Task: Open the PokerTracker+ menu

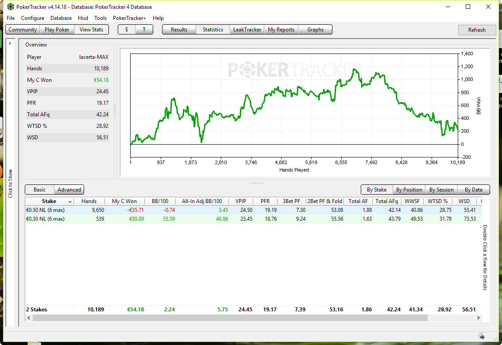Action: (x=129, y=18)
